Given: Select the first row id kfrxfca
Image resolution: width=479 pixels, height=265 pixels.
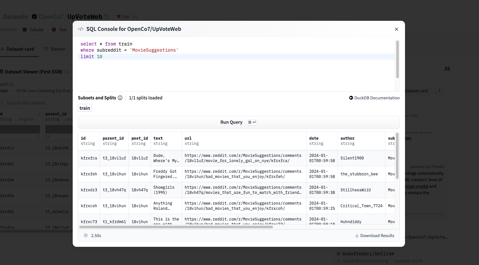Looking at the screenshot, I should pos(89,158).
